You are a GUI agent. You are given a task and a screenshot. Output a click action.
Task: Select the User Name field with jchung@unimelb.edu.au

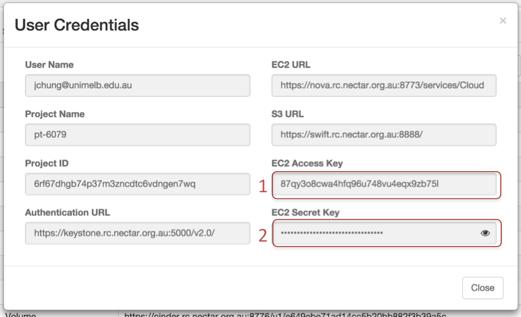(137, 85)
